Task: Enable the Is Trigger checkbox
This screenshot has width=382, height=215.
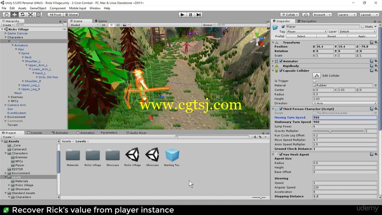Action: pyautogui.click(x=314, y=81)
